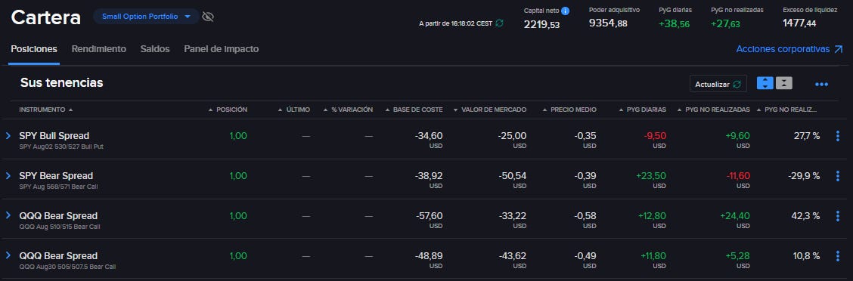Open the Acciones corporativas link
This screenshot has width=853, height=281.
[789, 49]
